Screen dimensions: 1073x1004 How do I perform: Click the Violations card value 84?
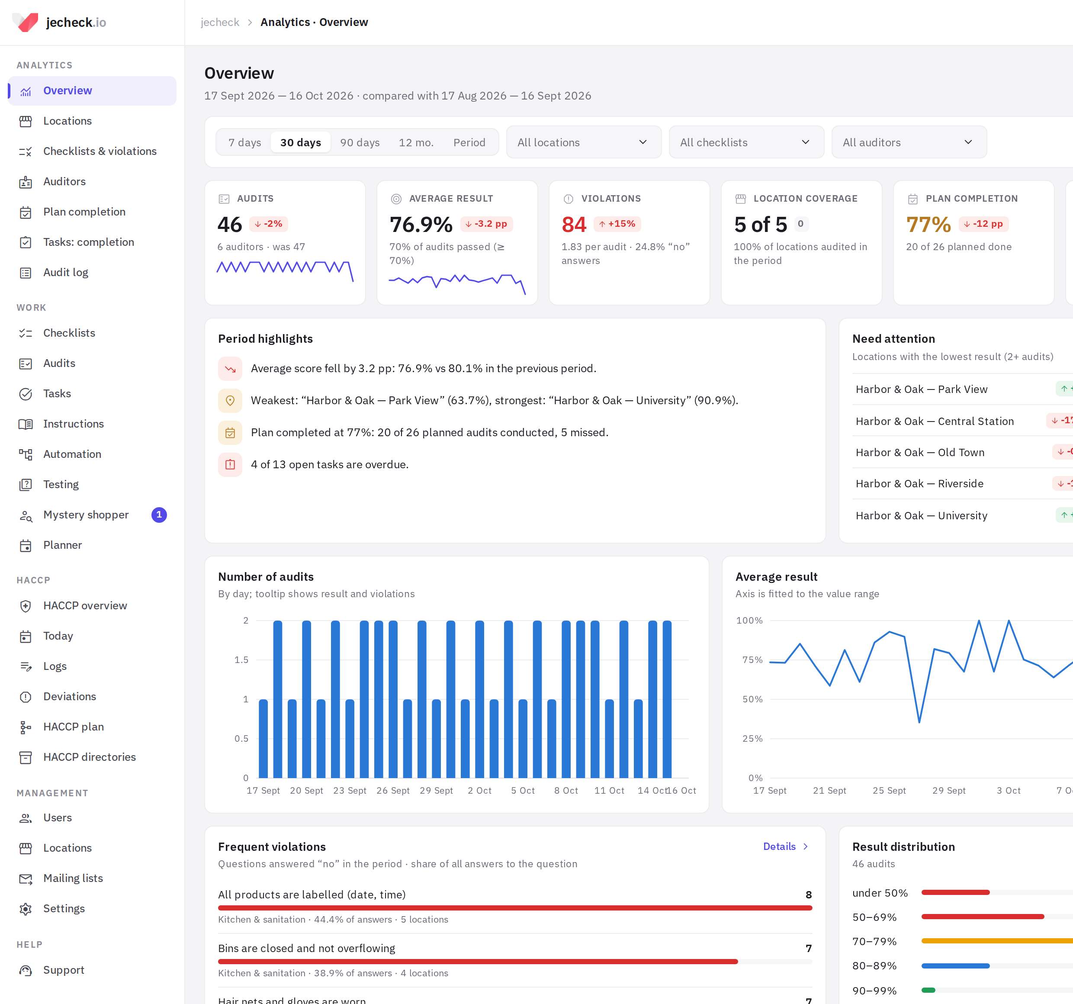tap(574, 225)
